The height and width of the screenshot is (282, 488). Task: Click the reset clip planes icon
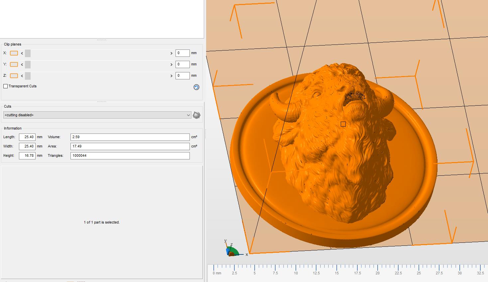coord(196,87)
